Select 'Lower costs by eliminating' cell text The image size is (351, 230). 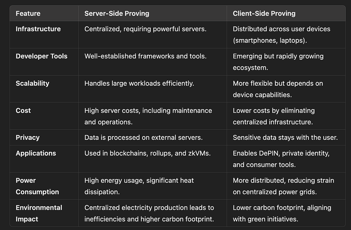point(274,110)
